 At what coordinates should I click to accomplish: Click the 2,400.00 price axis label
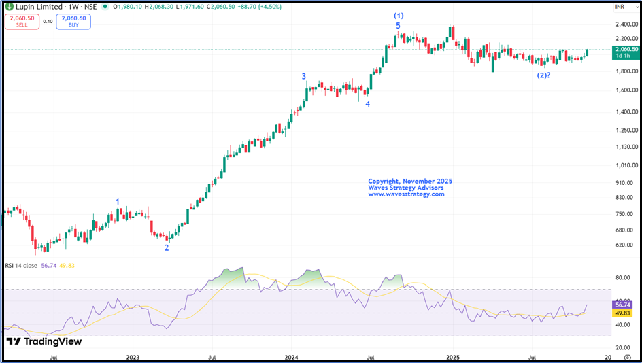click(x=626, y=24)
